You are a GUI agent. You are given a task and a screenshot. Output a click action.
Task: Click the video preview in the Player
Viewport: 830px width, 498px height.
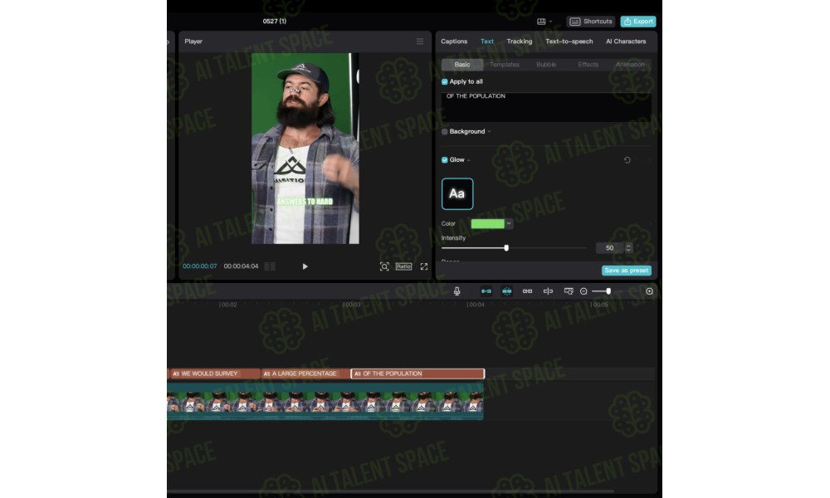[x=305, y=149]
